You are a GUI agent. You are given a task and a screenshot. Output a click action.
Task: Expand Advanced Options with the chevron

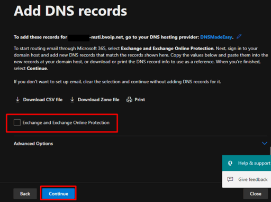coord(265,143)
